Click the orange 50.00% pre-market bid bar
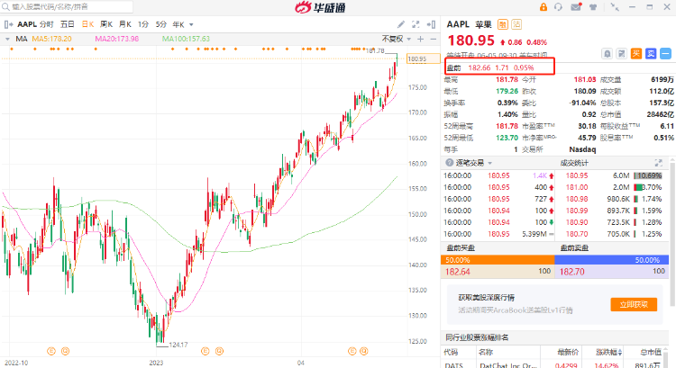The width and height of the screenshot is (676, 368). [498, 260]
